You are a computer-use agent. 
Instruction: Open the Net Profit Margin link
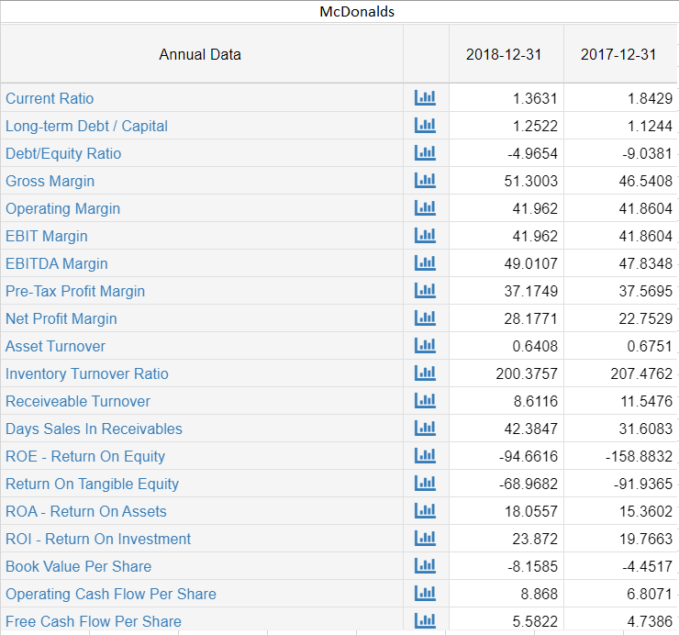click(61, 318)
